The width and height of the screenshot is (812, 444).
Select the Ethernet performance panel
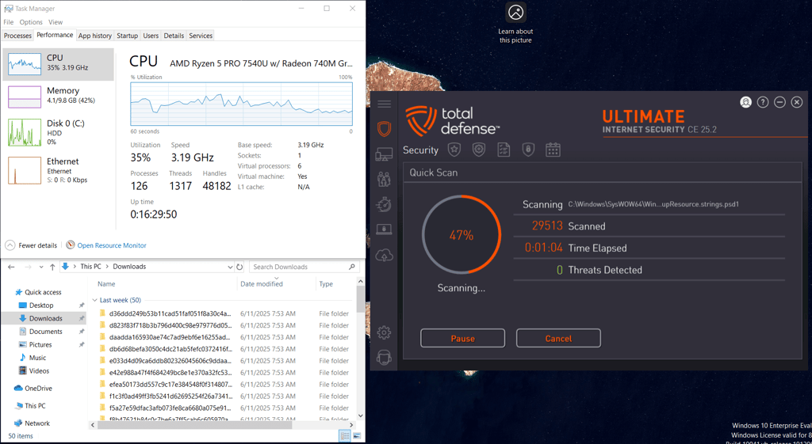click(58, 170)
